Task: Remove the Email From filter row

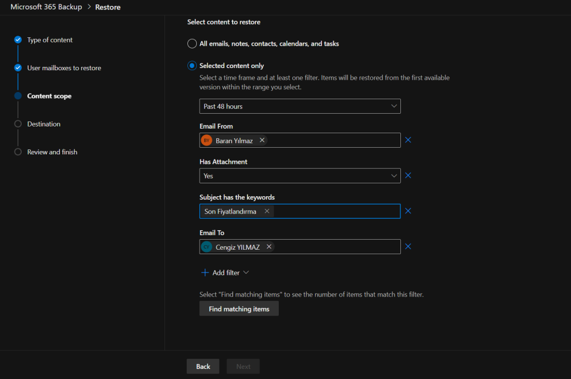Action: (x=408, y=140)
